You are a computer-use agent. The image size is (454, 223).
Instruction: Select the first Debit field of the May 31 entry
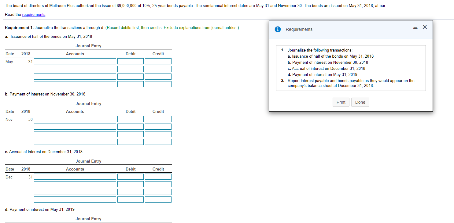(x=131, y=62)
